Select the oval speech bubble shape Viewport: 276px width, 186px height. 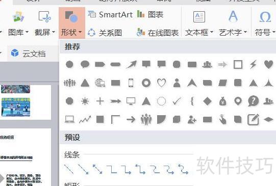coord(85,64)
